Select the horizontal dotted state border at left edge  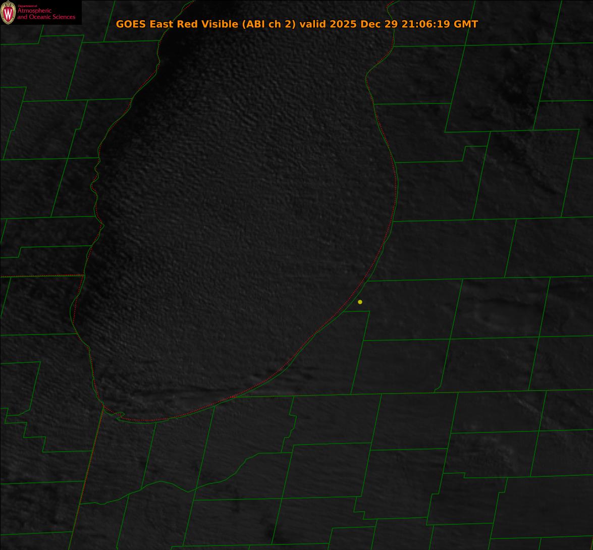coord(40,276)
